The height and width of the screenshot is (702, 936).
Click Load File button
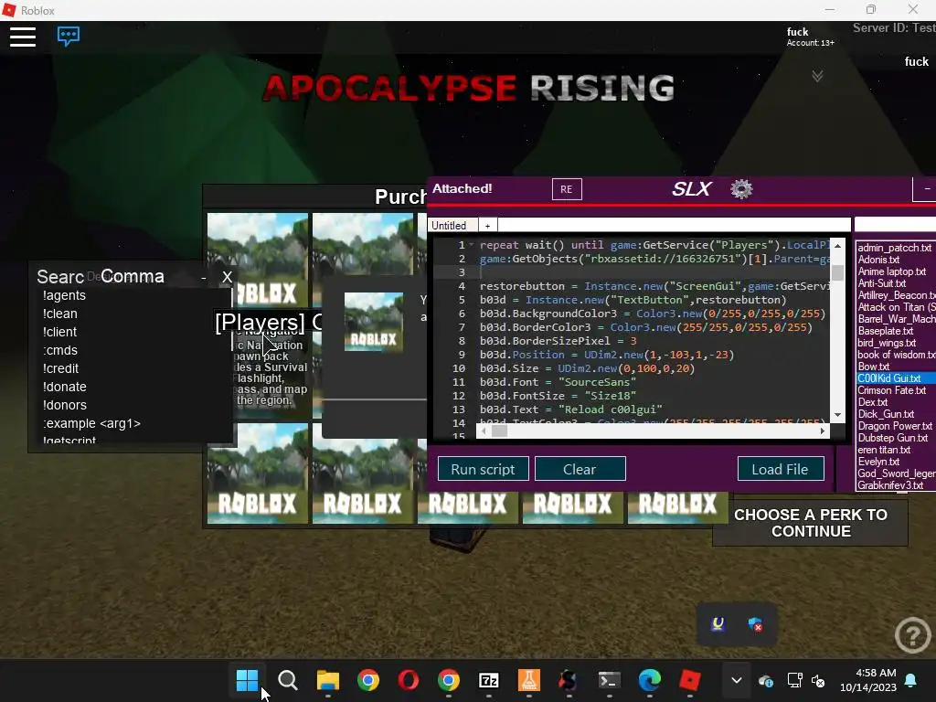pos(781,469)
